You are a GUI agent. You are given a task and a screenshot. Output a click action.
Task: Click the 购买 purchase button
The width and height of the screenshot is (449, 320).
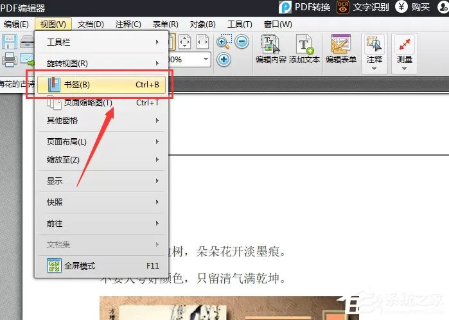pyautogui.click(x=412, y=7)
